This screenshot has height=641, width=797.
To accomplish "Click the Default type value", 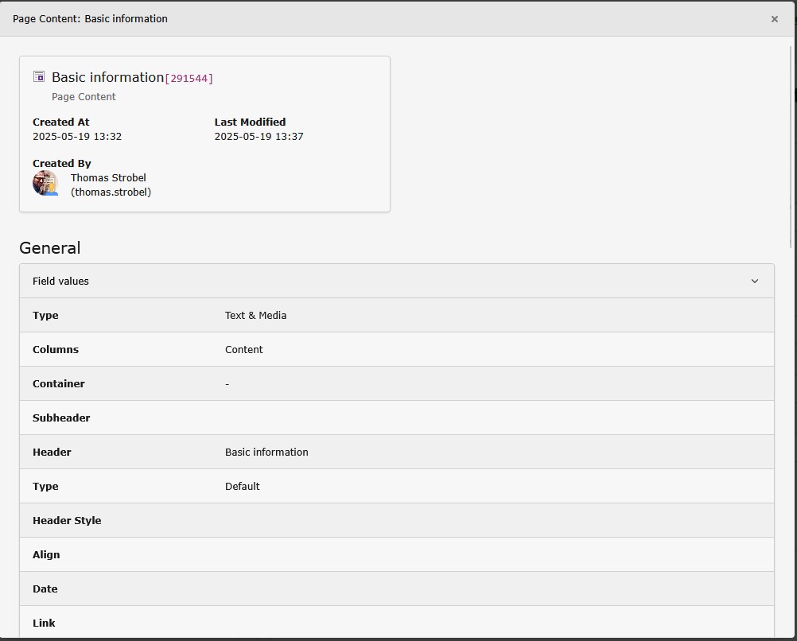I will tap(242, 487).
